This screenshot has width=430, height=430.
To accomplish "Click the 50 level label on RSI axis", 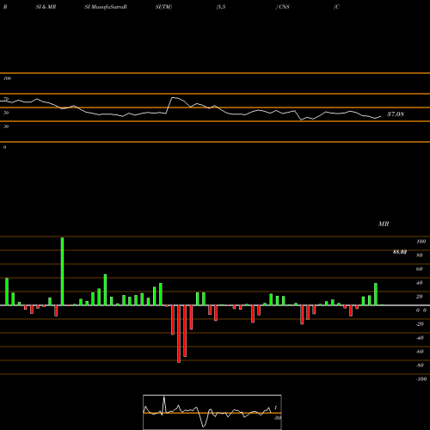I will click(x=6, y=113).
